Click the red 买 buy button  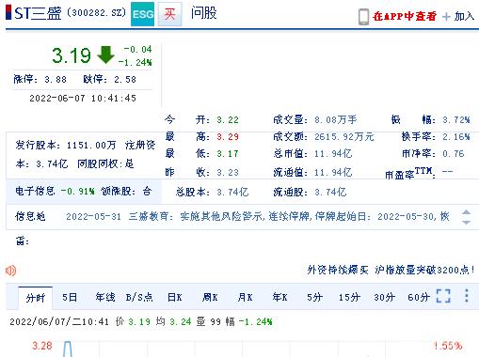pyautogui.click(x=169, y=14)
